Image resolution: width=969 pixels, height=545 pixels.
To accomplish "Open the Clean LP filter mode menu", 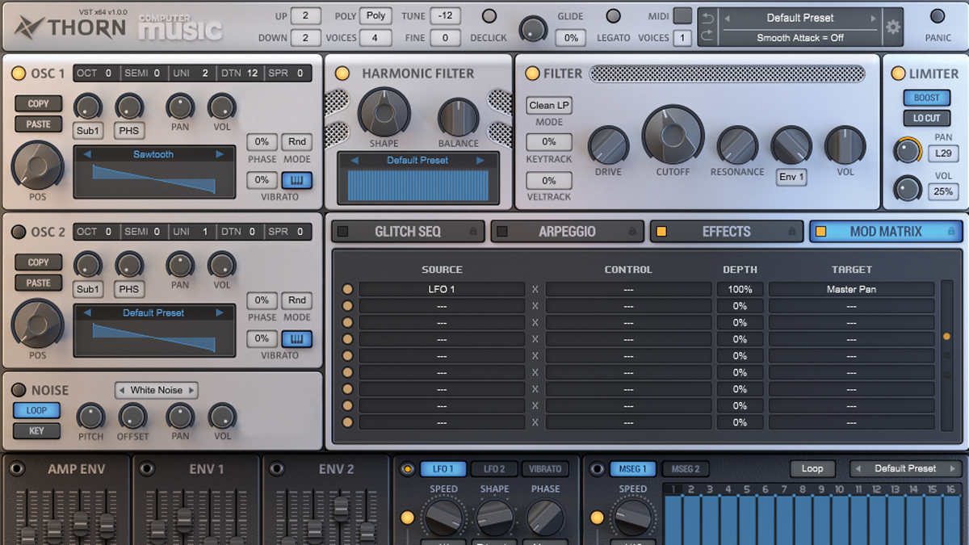I will coord(549,105).
